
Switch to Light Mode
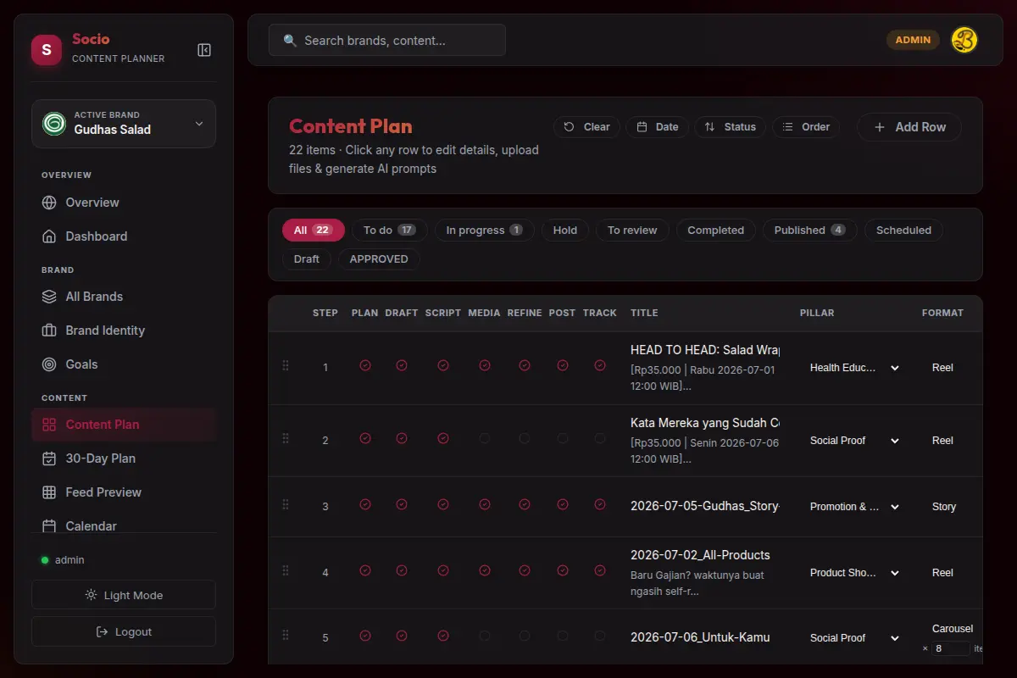click(124, 595)
